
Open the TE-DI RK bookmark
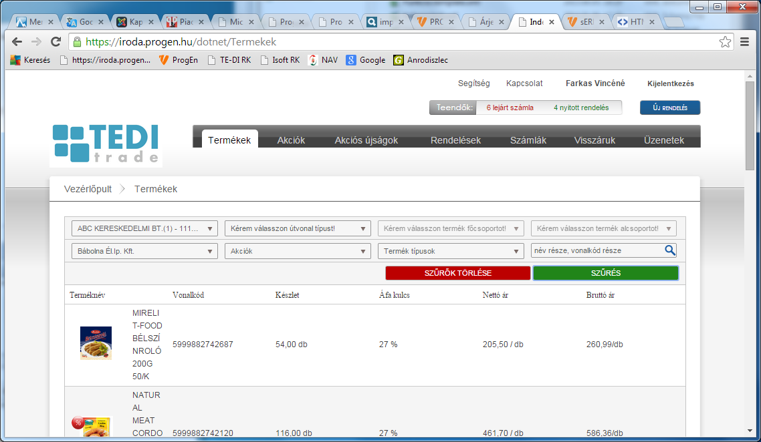229,60
